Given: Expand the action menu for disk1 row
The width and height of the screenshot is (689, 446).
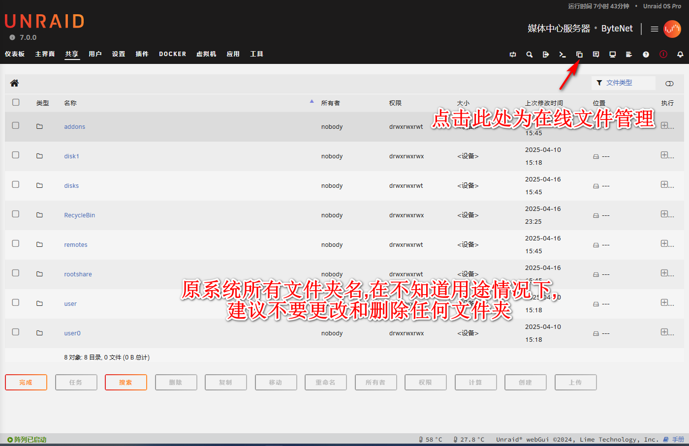Looking at the screenshot, I should [x=665, y=155].
